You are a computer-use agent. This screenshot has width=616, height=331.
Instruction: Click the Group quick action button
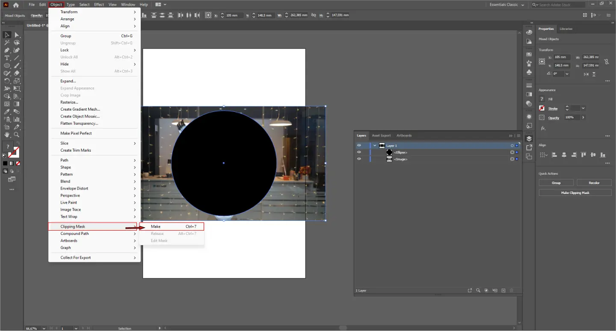click(556, 183)
